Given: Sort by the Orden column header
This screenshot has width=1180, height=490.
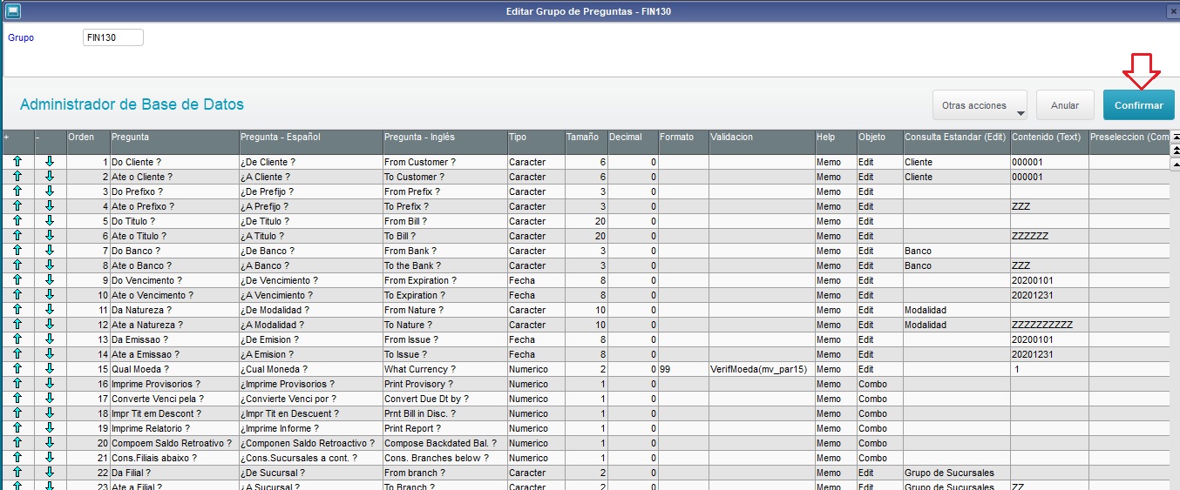Looking at the screenshot, I should [88, 143].
